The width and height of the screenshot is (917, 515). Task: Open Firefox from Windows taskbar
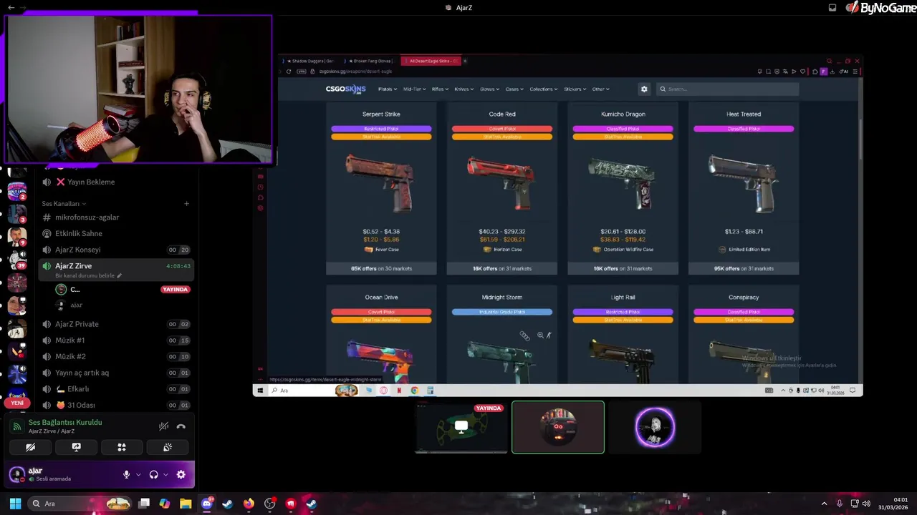pyautogui.click(x=249, y=504)
